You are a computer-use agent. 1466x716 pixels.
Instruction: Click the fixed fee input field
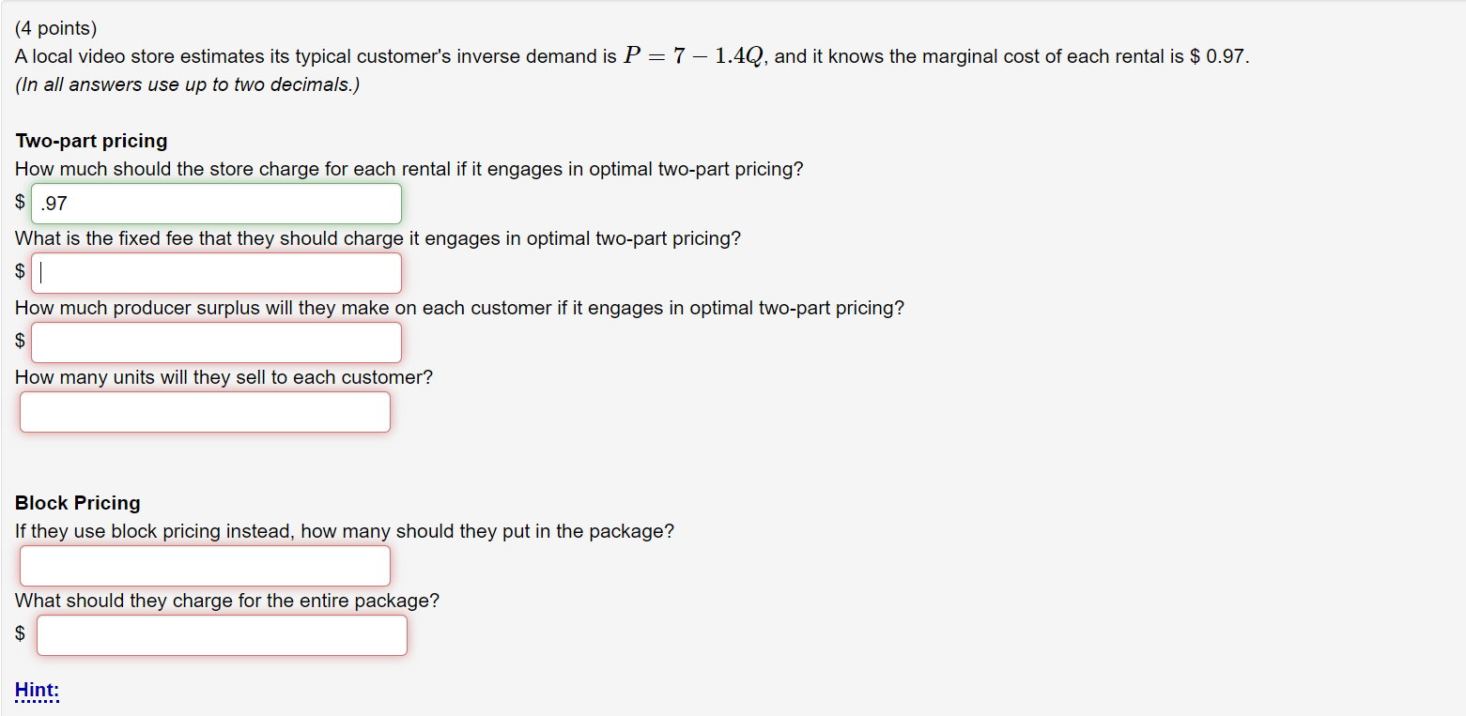coord(216,272)
